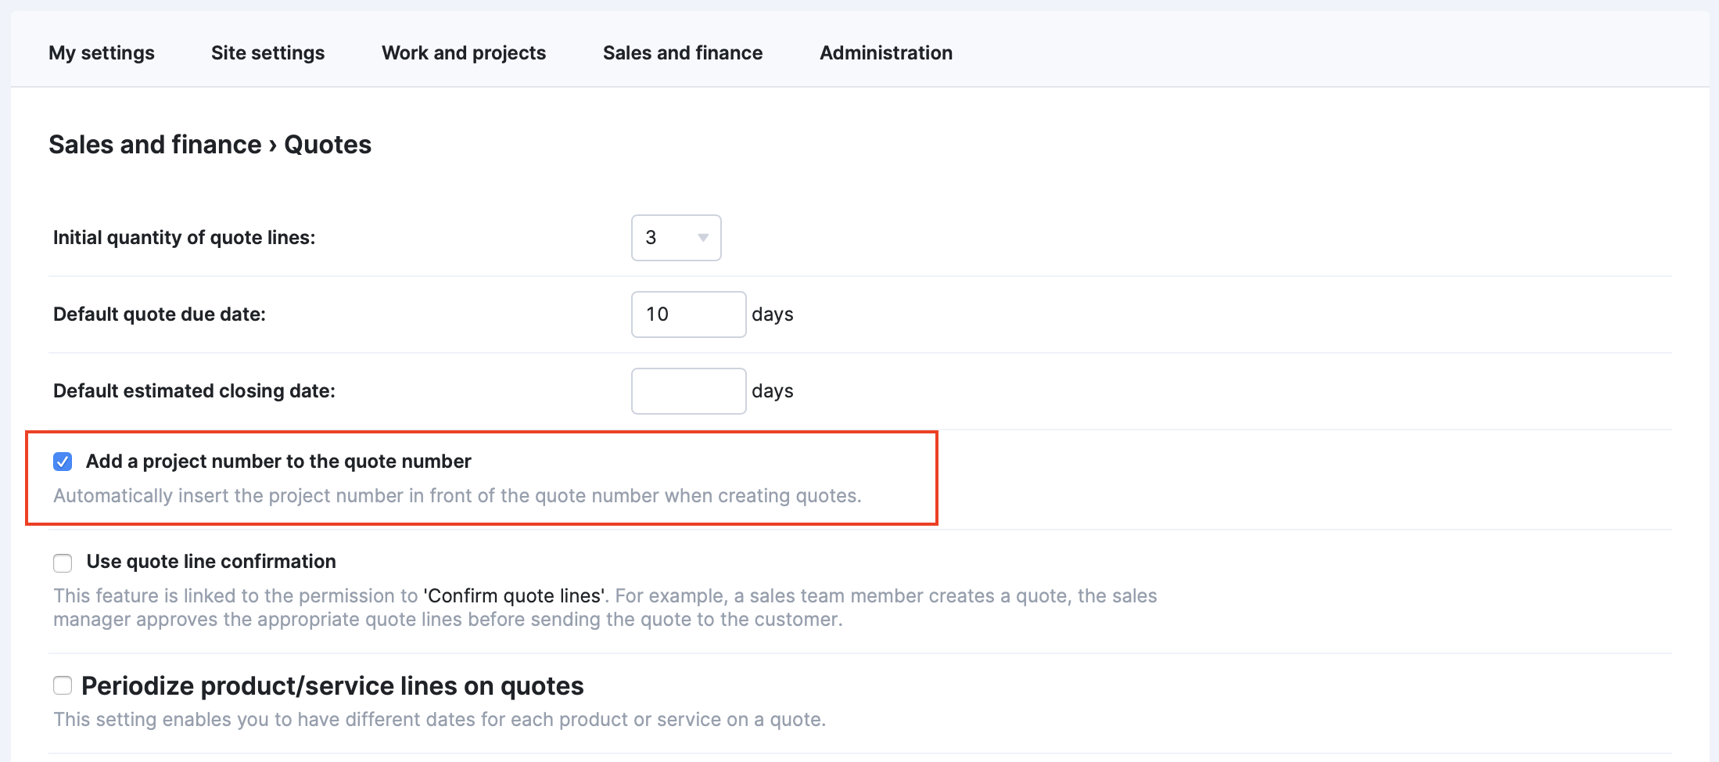Click 'Automatically insert the project number' description
1719x762 pixels.
click(x=457, y=496)
